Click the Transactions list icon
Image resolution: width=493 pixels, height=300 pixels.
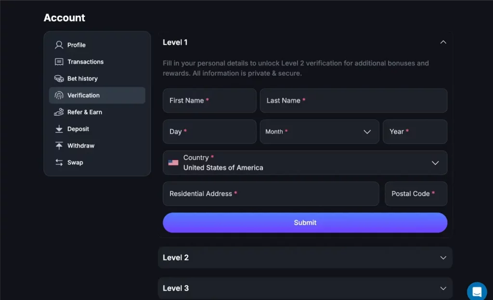point(59,62)
